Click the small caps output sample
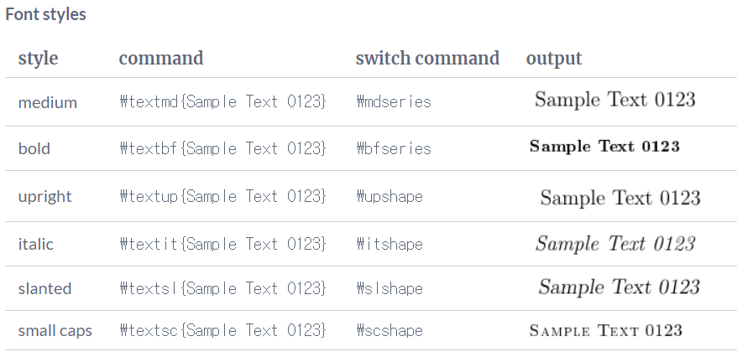Image resolution: width=753 pixels, height=357 pixels. click(605, 330)
